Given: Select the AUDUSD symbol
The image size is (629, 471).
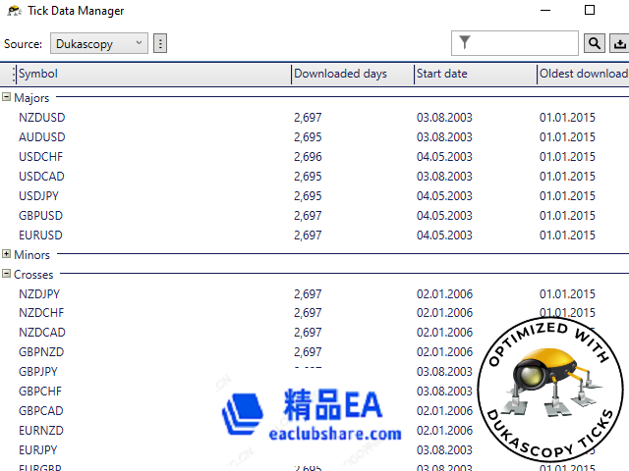Looking at the screenshot, I should pos(41,137).
